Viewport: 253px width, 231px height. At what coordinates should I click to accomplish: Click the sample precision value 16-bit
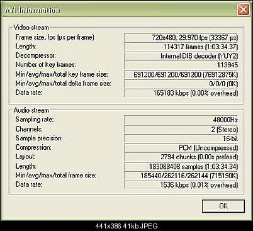coord(181,138)
